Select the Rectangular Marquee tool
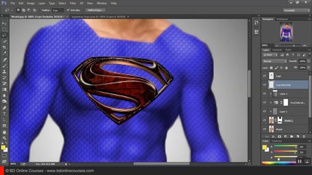The width and height of the screenshot is (312, 175). (4, 29)
